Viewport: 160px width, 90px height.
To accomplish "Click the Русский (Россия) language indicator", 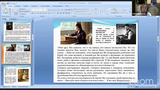I will pos(23,87).
